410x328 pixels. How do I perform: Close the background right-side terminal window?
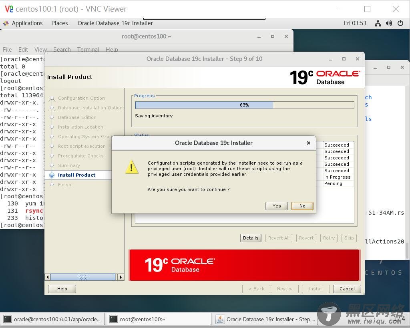tap(402, 67)
